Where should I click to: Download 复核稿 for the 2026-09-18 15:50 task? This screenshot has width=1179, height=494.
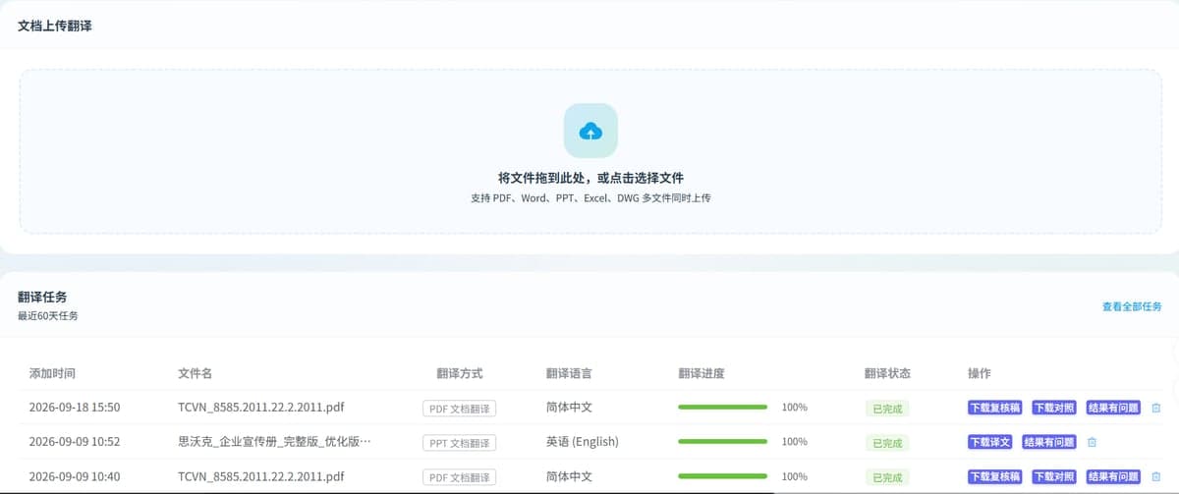995,408
